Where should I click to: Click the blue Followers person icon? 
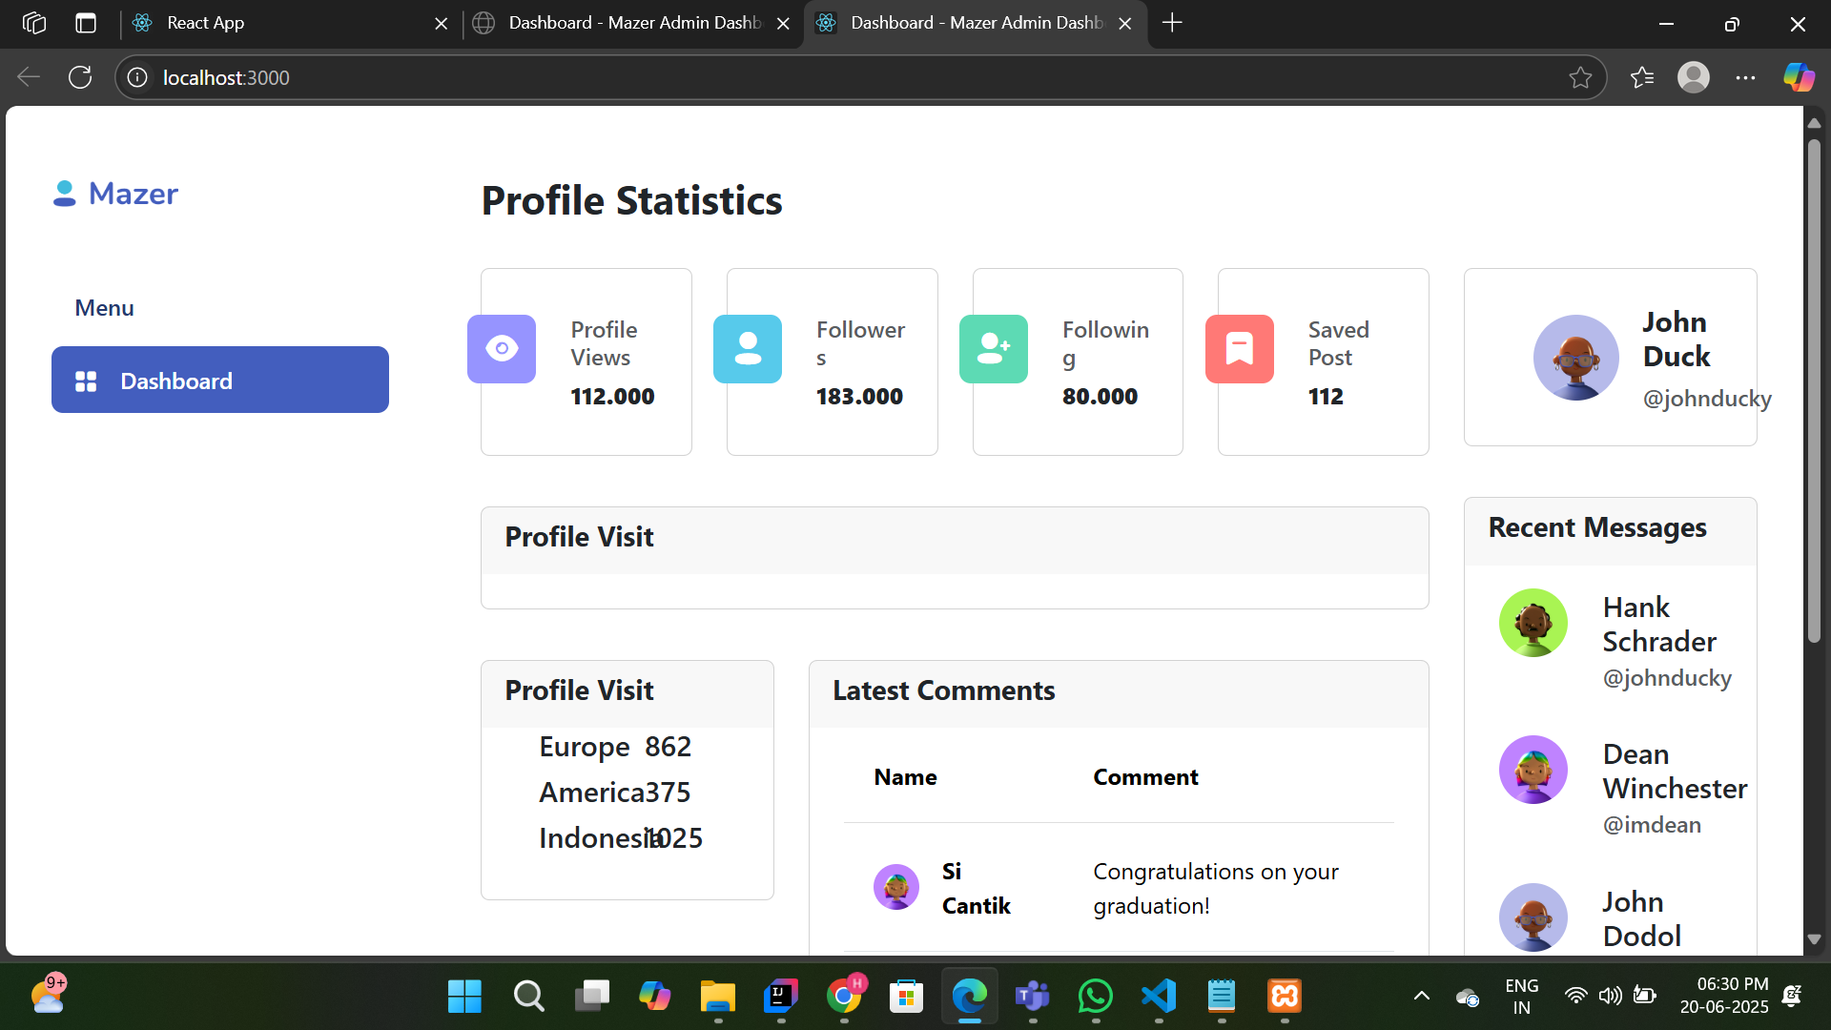tap(748, 349)
